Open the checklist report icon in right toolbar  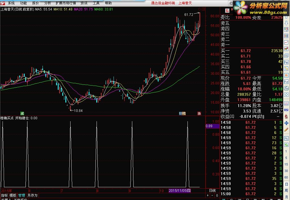pyautogui.click(x=286, y=29)
